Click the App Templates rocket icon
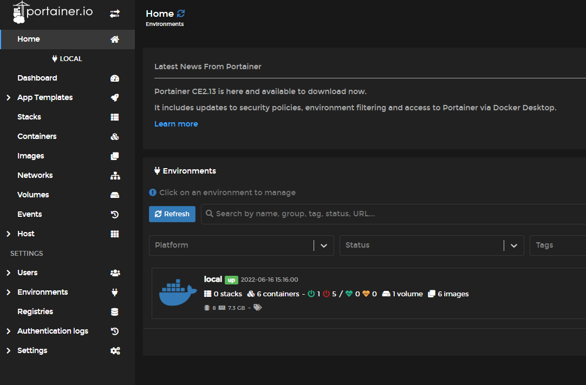The width and height of the screenshot is (586, 385). tap(115, 98)
